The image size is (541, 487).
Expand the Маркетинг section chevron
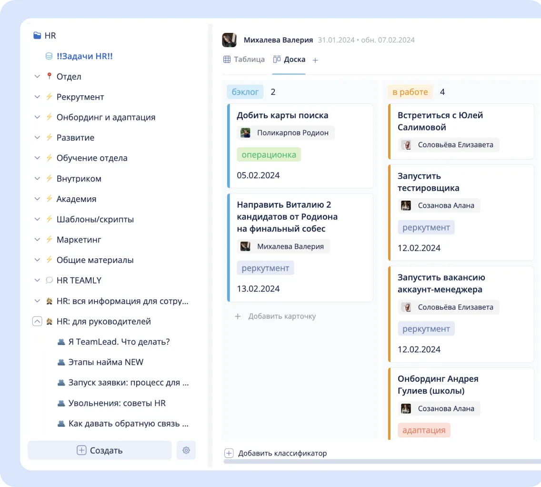pos(37,240)
